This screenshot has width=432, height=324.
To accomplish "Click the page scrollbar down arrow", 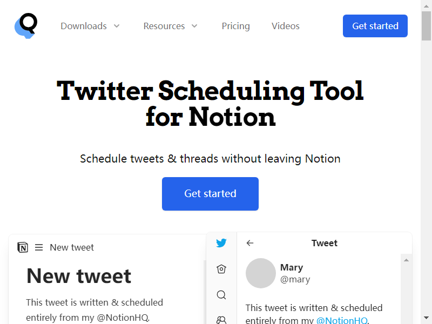I will pos(426,318).
